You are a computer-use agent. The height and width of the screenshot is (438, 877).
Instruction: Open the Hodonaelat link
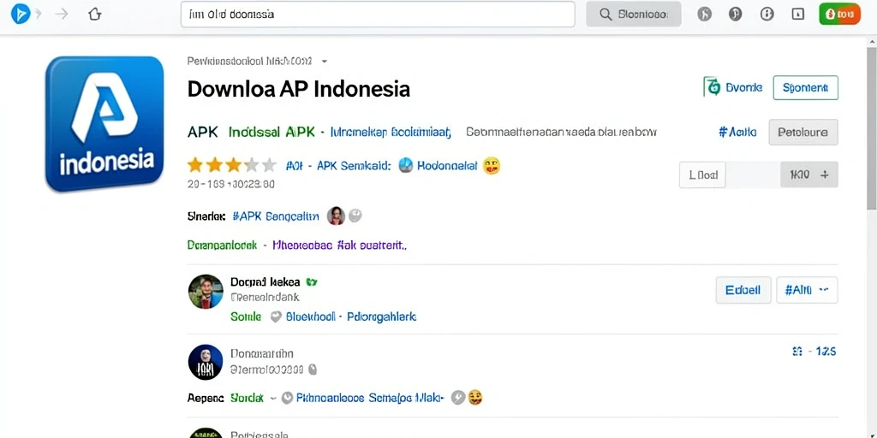[447, 165]
